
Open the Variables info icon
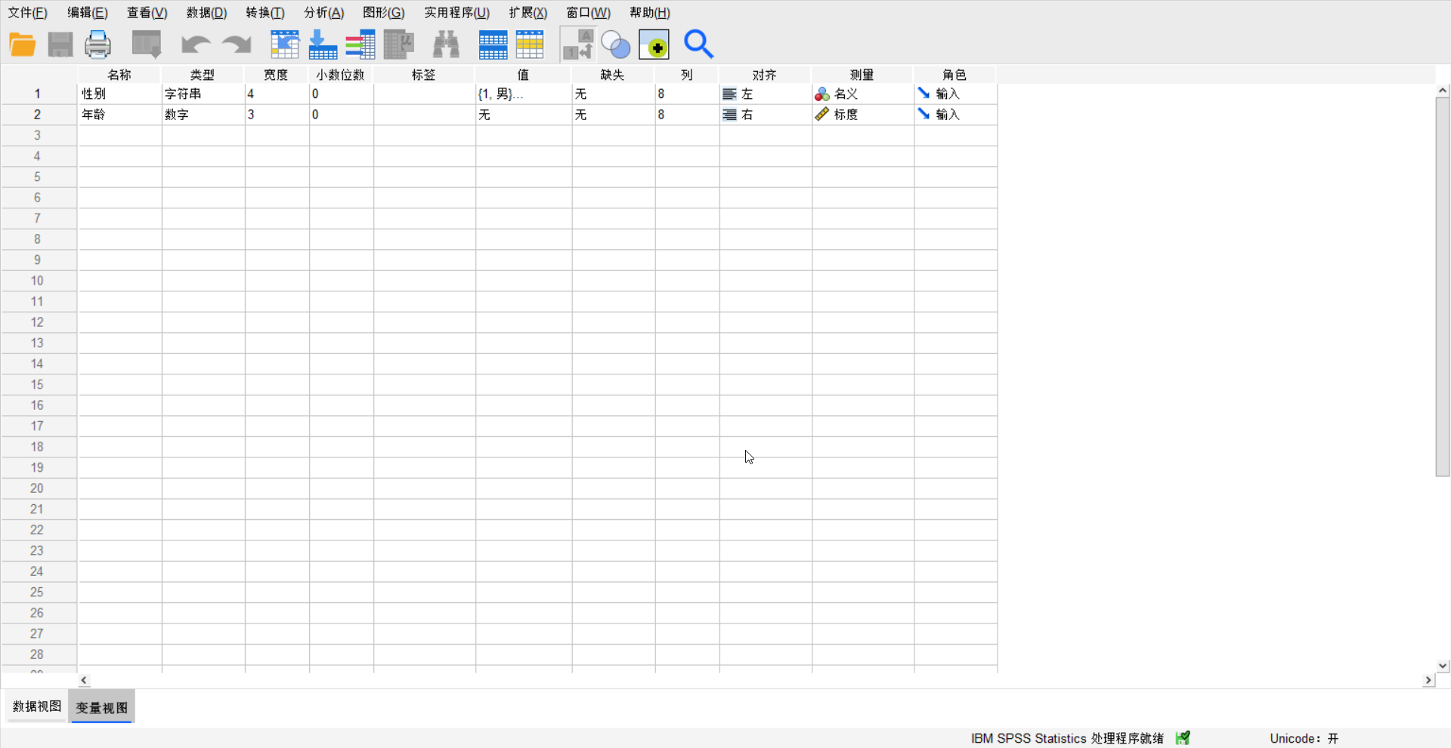360,45
